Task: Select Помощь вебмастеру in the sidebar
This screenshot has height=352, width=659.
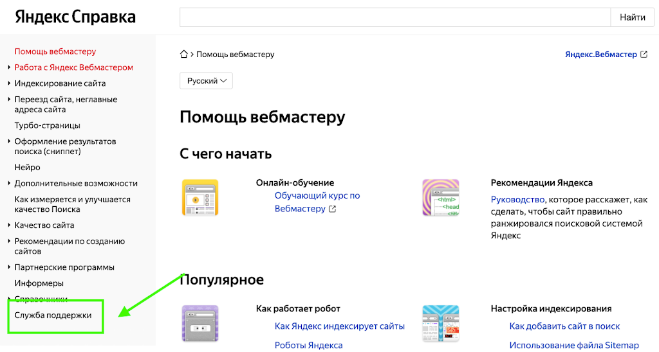Action: click(55, 51)
